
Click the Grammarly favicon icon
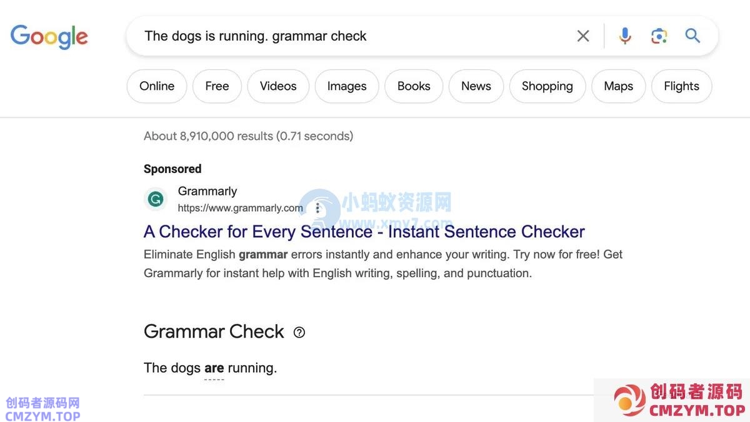pyautogui.click(x=156, y=199)
